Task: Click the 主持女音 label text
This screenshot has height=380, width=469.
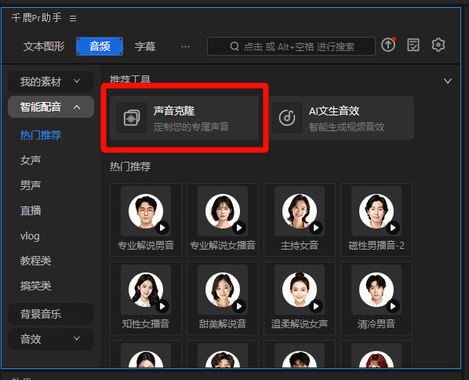Action: point(300,246)
